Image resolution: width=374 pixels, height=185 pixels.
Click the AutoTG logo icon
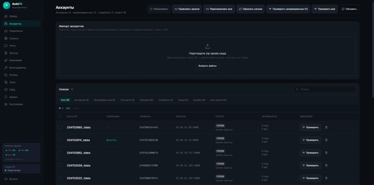pyautogui.click(x=7, y=5)
